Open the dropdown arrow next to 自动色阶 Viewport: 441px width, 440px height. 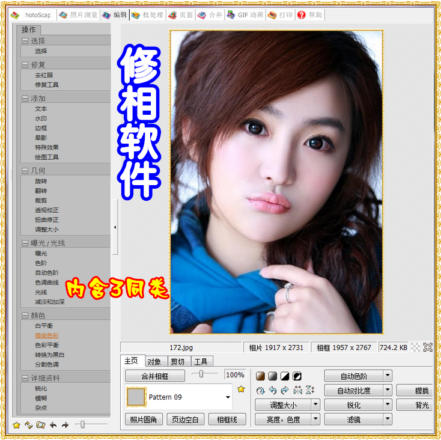[388, 376]
